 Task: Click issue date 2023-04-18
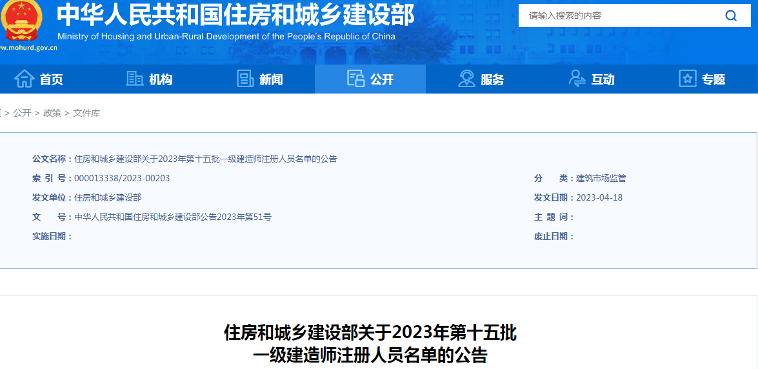click(x=599, y=198)
